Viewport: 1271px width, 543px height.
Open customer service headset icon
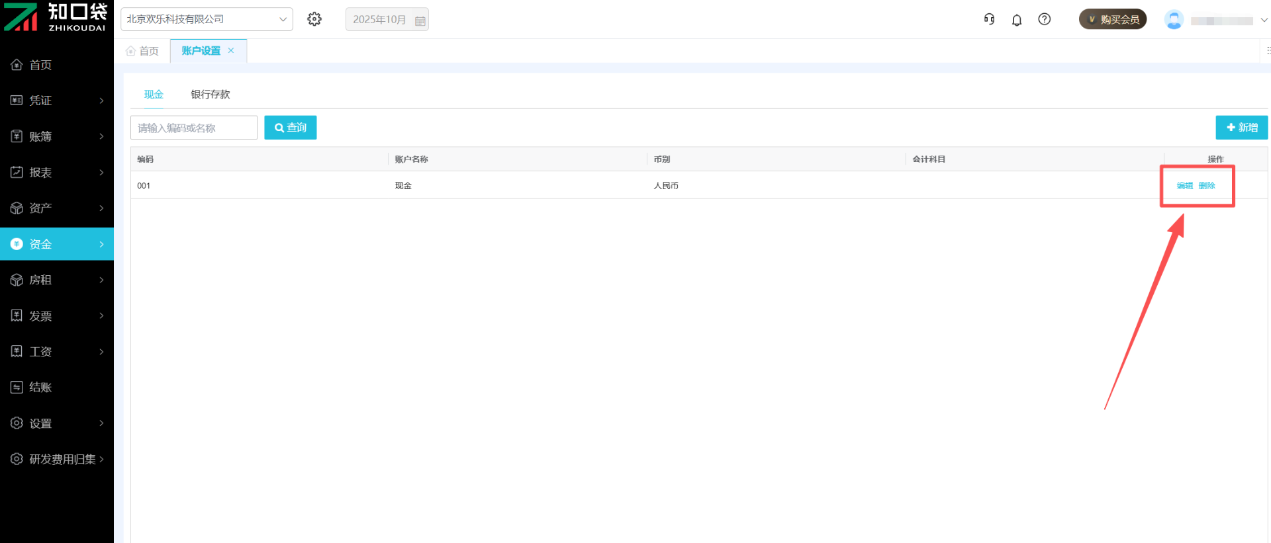click(x=989, y=19)
